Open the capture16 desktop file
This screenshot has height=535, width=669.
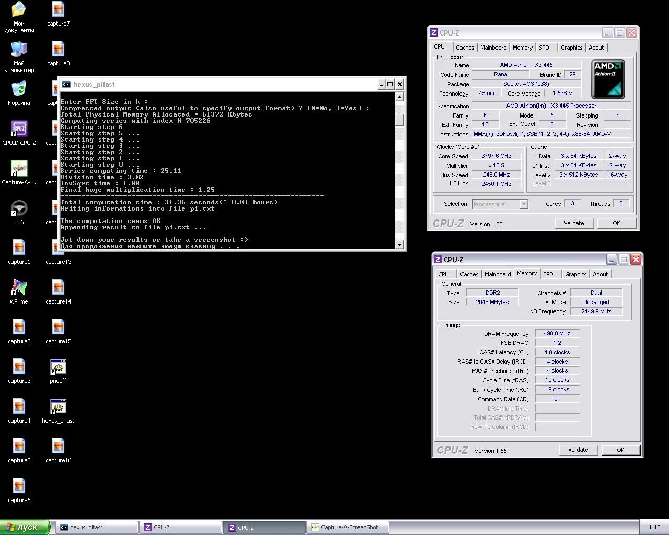click(58, 450)
